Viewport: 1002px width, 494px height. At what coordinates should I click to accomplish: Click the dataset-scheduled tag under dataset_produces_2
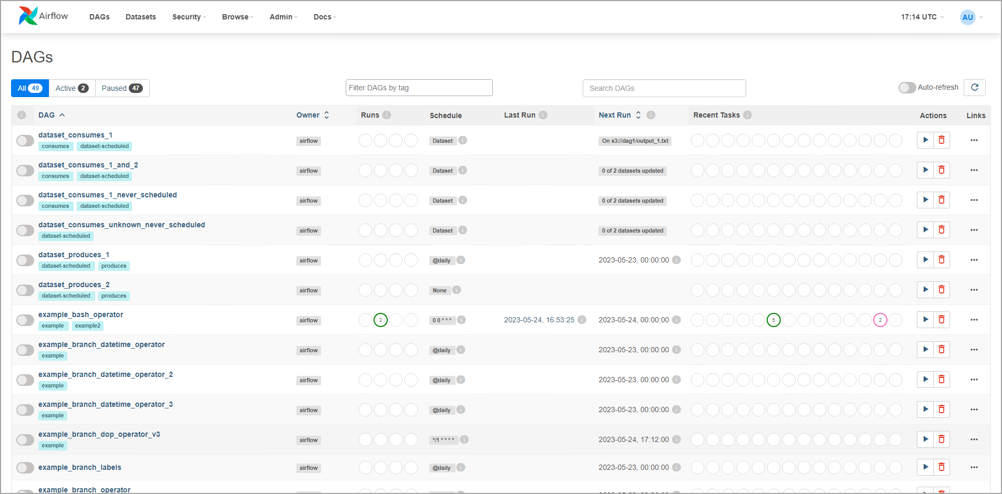(x=66, y=296)
